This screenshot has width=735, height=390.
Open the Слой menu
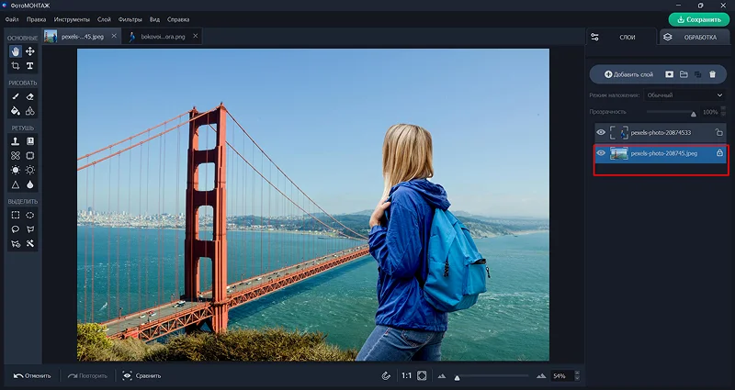[104, 19]
